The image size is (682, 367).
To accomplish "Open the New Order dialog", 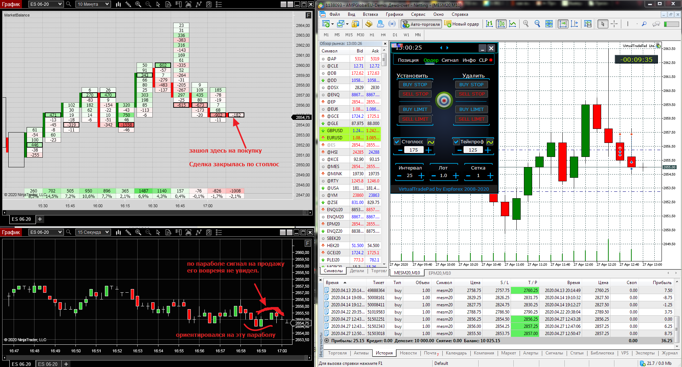I will tap(462, 24).
